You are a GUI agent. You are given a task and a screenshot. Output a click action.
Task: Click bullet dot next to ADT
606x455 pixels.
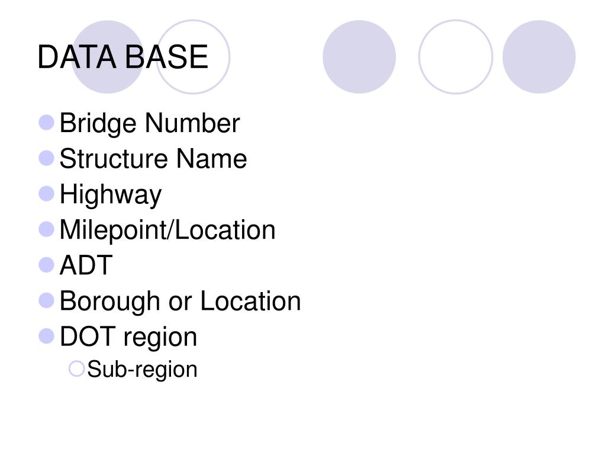46,265
